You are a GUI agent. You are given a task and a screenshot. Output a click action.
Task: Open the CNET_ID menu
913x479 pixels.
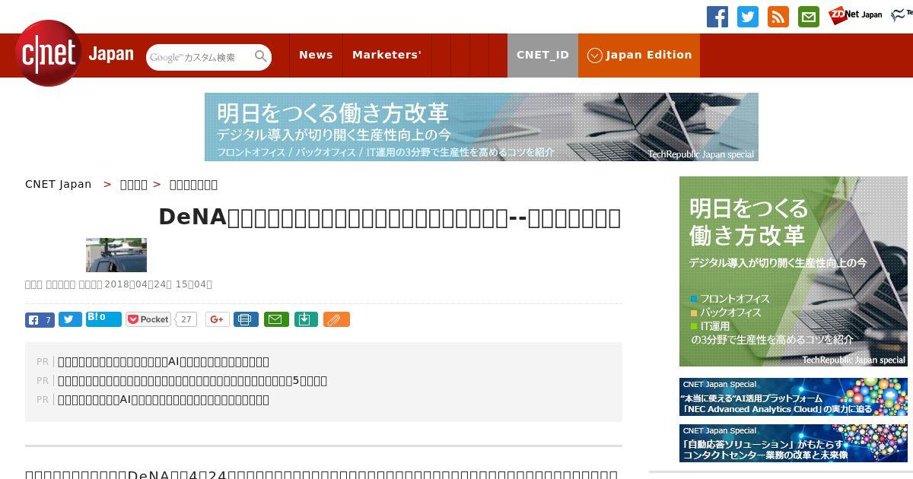542,55
